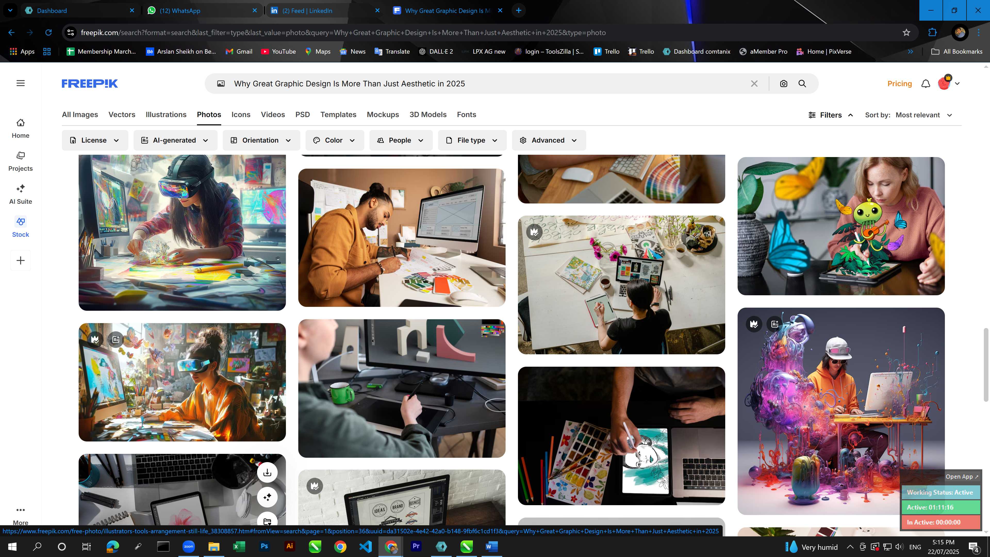990x557 pixels.
Task: View site information icon in address bar
Action: point(71,33)
